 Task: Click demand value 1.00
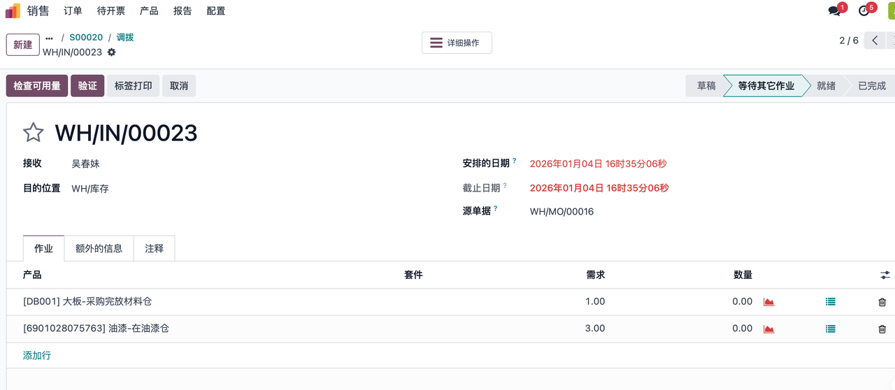[595, 302]
